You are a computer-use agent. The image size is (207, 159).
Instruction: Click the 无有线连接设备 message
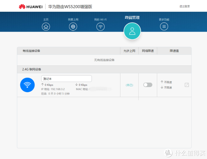pos(104,60)
